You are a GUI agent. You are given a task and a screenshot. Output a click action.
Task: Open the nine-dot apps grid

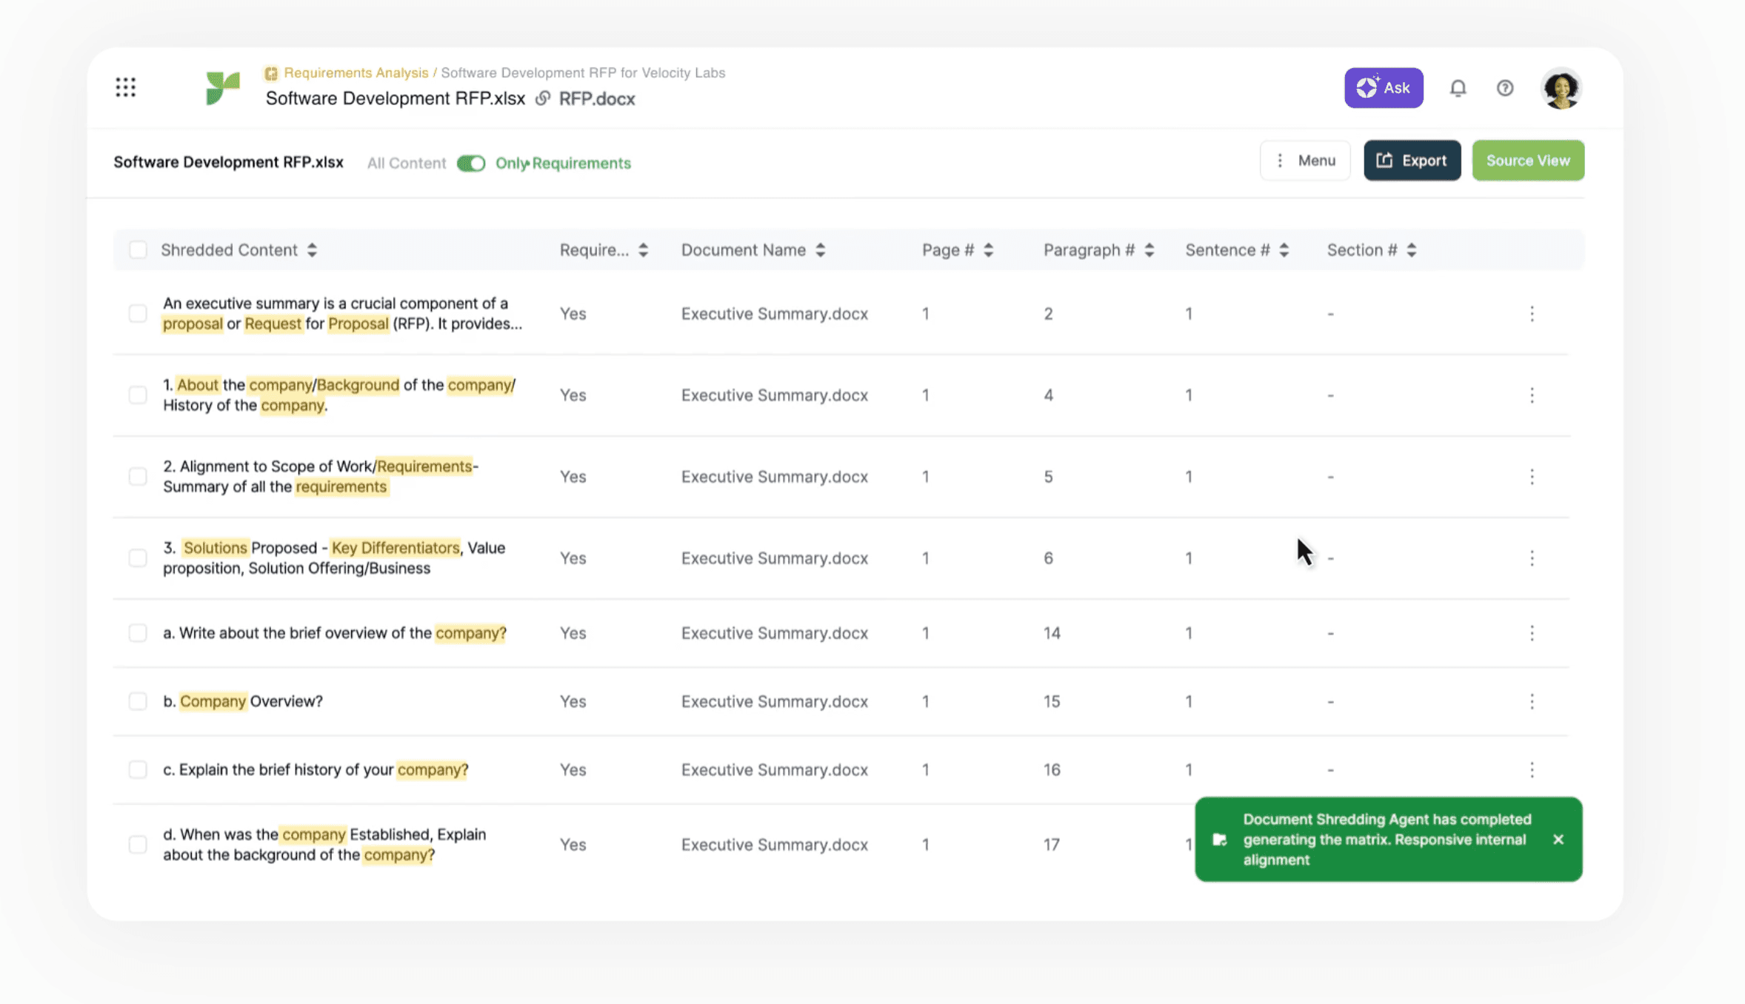click(x=125, y=87)
